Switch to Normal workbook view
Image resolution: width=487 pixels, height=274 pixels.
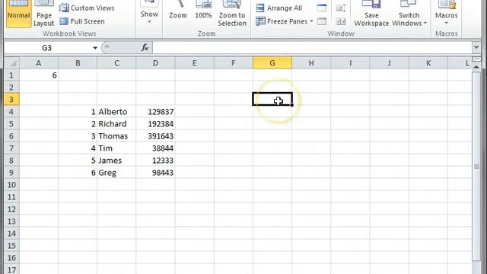[x=18, y=13]
